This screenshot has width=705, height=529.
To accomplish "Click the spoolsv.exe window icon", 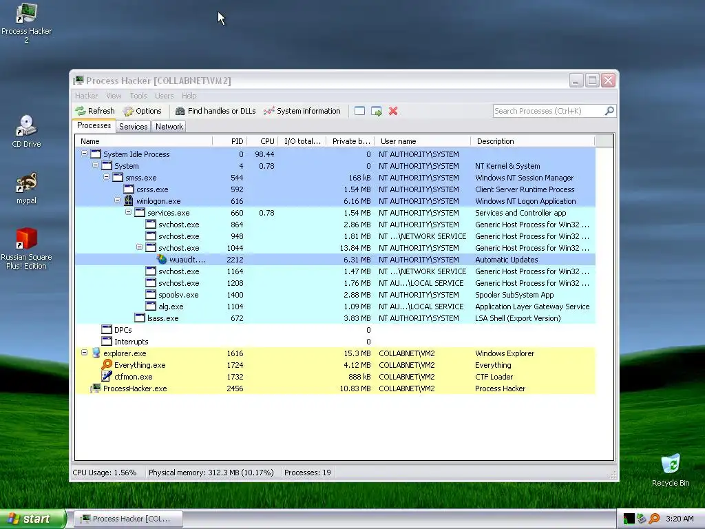I will 151,294.
